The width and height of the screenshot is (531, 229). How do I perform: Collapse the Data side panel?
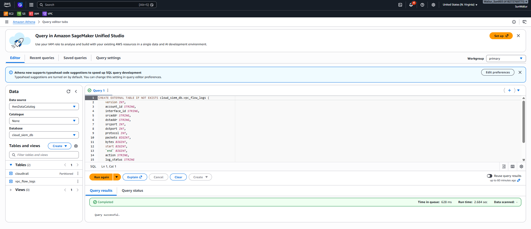(x=76, y=91)
